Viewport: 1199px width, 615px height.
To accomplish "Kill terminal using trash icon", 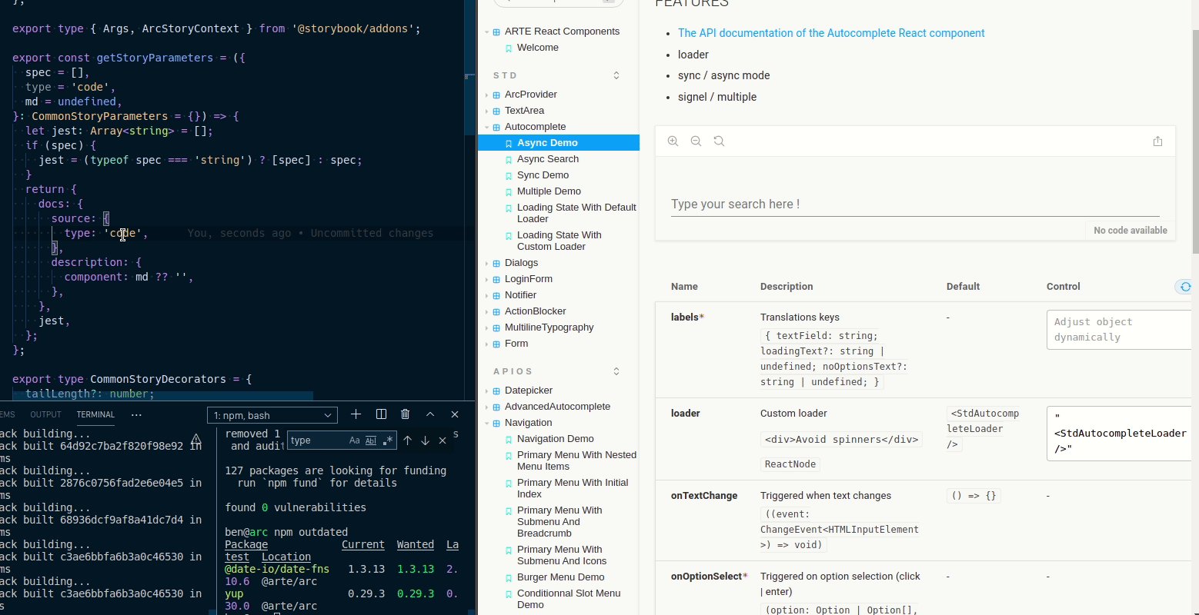I will click(x=406, y=414).
